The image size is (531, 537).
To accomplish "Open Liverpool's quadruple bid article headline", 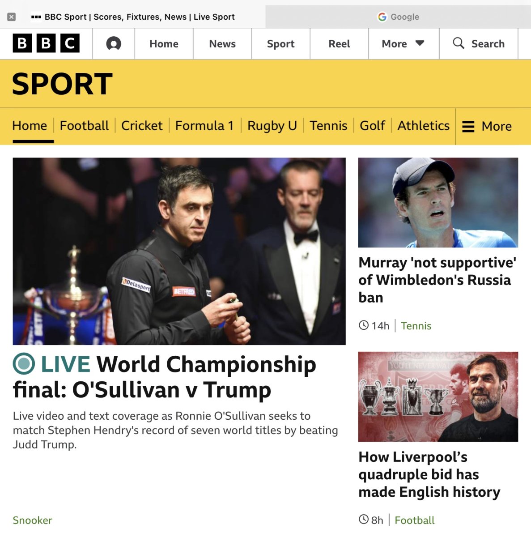I will tap(429, 474).
